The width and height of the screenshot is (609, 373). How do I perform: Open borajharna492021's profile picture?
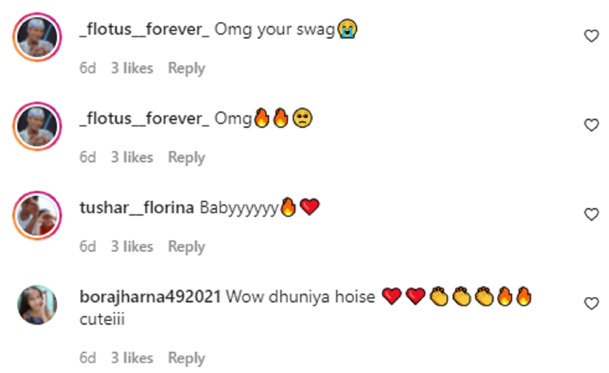pyautogui.click(x=37, y=304)
